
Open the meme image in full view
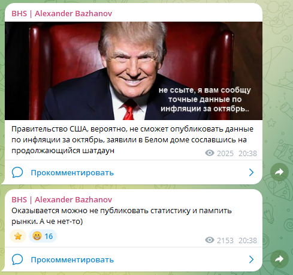[x=134, y=71]
